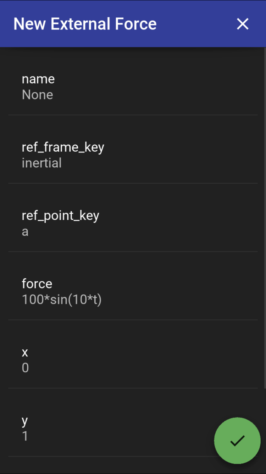Click the New External Force title
The width and height of the screenshot is (266, 474).
point(85,24)
